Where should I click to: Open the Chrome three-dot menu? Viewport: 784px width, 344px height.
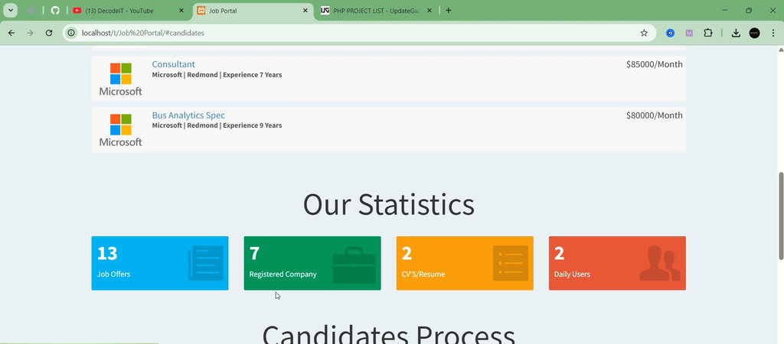pyautogui.click(x=773, y=33)
